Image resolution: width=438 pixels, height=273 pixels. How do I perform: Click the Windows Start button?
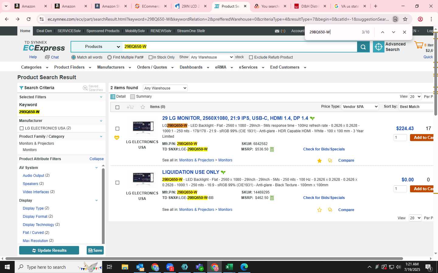(x=7, y=267)
